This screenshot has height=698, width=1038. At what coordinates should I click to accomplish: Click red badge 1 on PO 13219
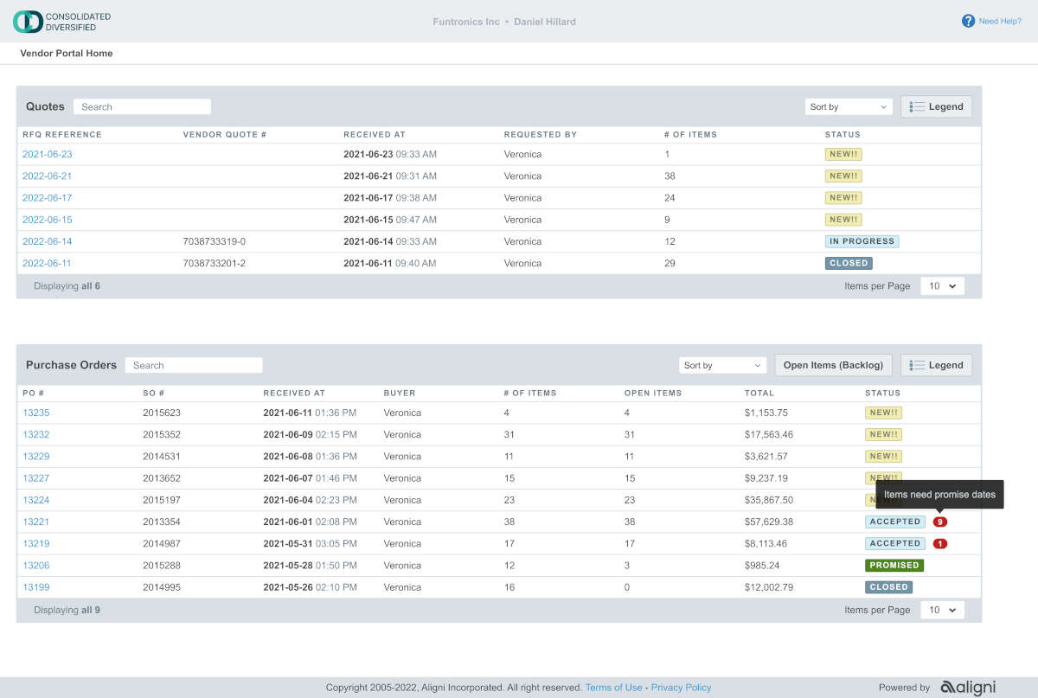[x=940, y=544]
